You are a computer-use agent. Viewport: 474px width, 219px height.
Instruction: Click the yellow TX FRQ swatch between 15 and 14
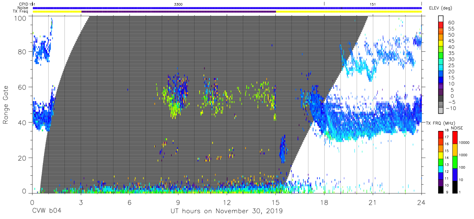pos(440,155)
